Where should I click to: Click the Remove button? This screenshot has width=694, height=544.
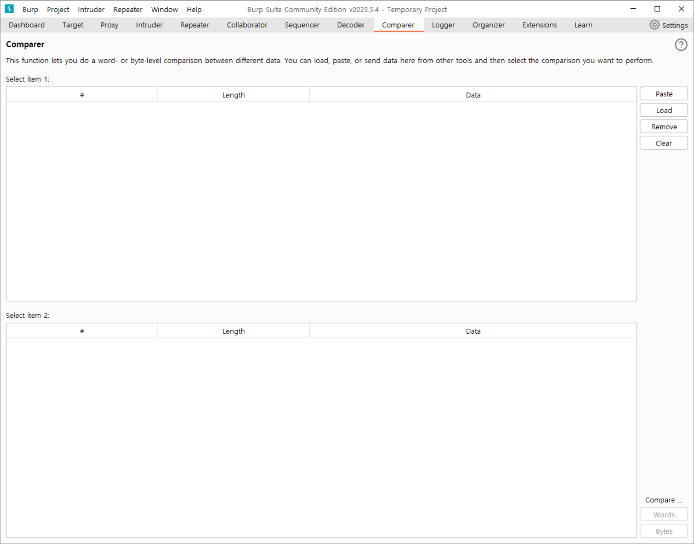click(x=664, y=127)
